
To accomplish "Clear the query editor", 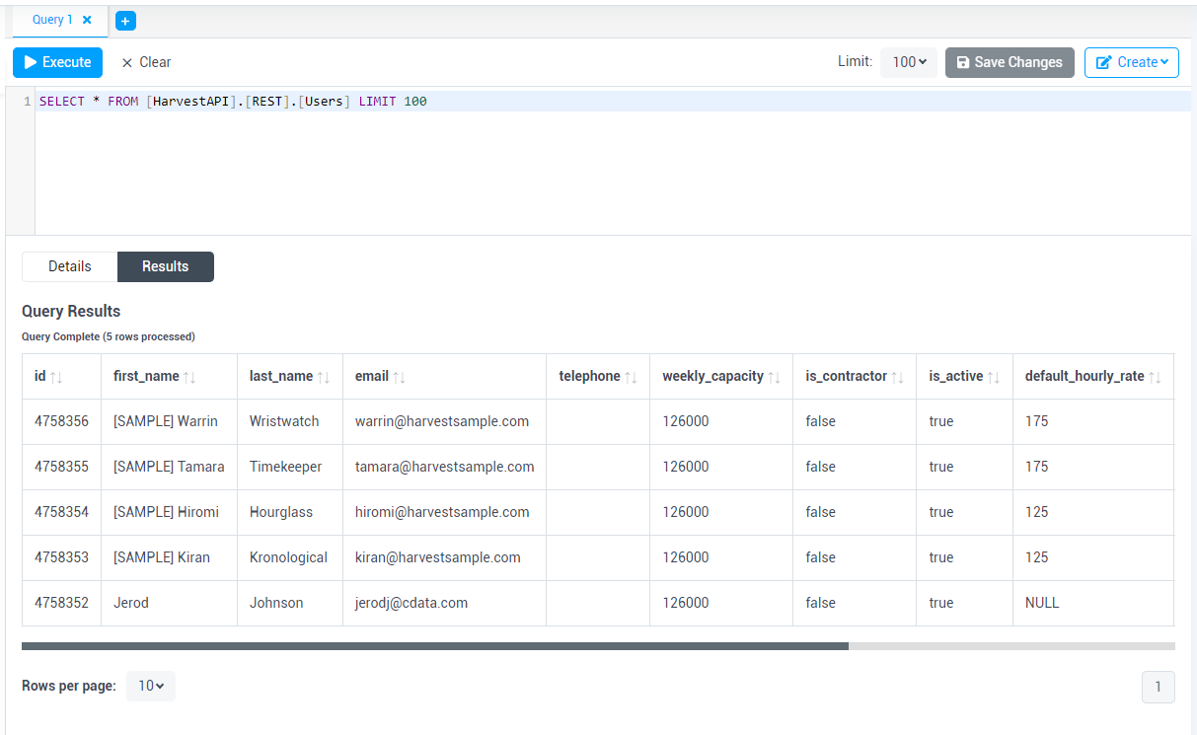I will [146, 62].
